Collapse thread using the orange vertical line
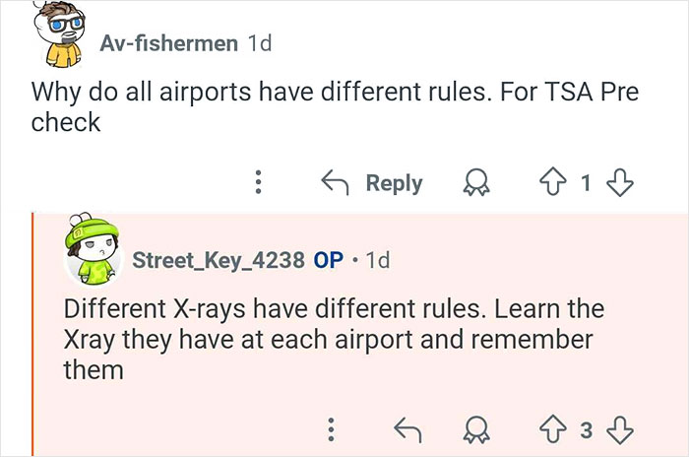Viewport: 689px width, 457px height. (x=32, y=335)
